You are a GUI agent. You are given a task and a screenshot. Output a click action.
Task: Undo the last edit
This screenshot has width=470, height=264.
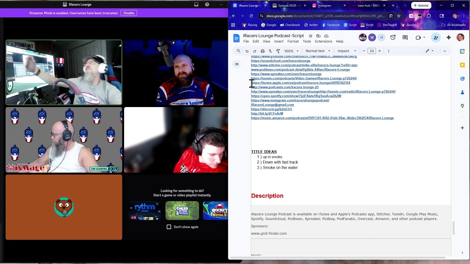coord(247,51)
